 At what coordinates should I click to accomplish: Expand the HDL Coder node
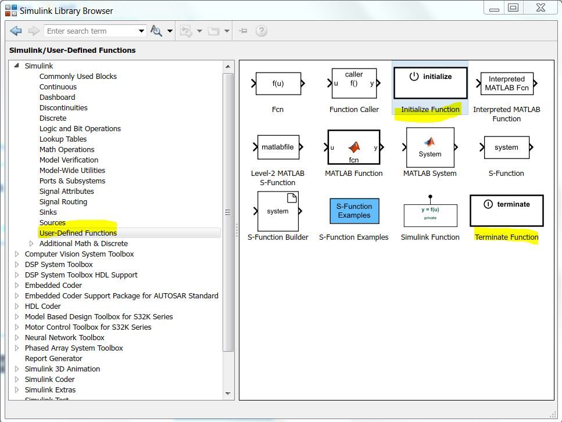point(16,306)
